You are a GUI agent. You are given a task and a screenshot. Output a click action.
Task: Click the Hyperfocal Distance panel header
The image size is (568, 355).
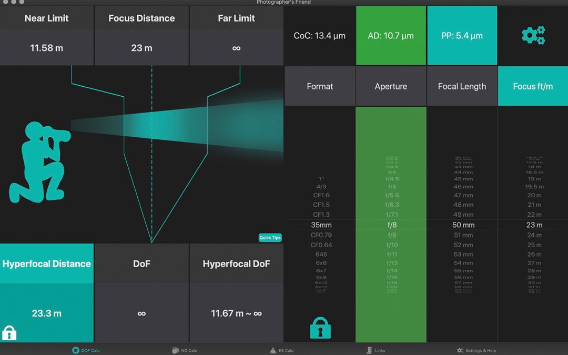pos(47,263)
